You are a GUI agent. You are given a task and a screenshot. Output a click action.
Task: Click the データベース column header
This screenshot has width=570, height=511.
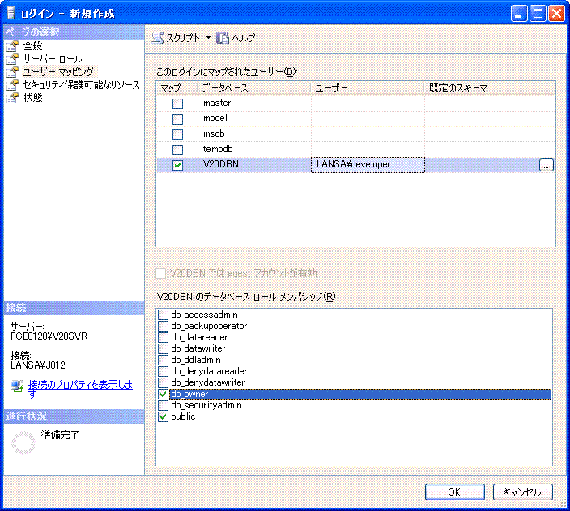(253, 87)
